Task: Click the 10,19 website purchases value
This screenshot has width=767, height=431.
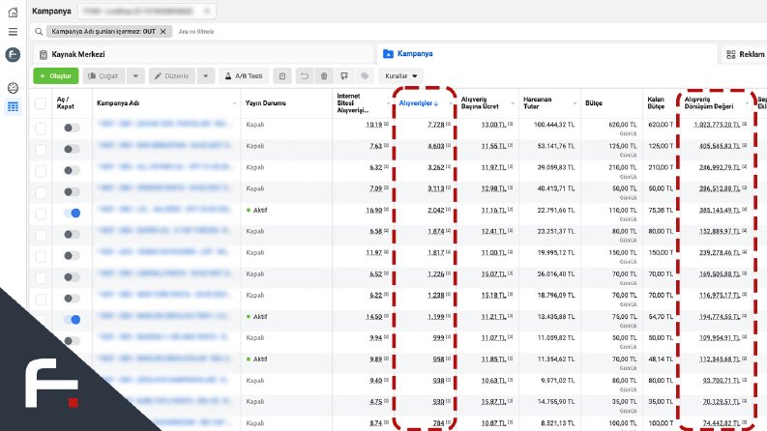Action: [373, 125]
